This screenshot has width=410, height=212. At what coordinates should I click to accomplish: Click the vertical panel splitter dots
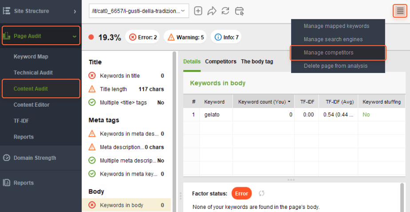coord(180,196)
